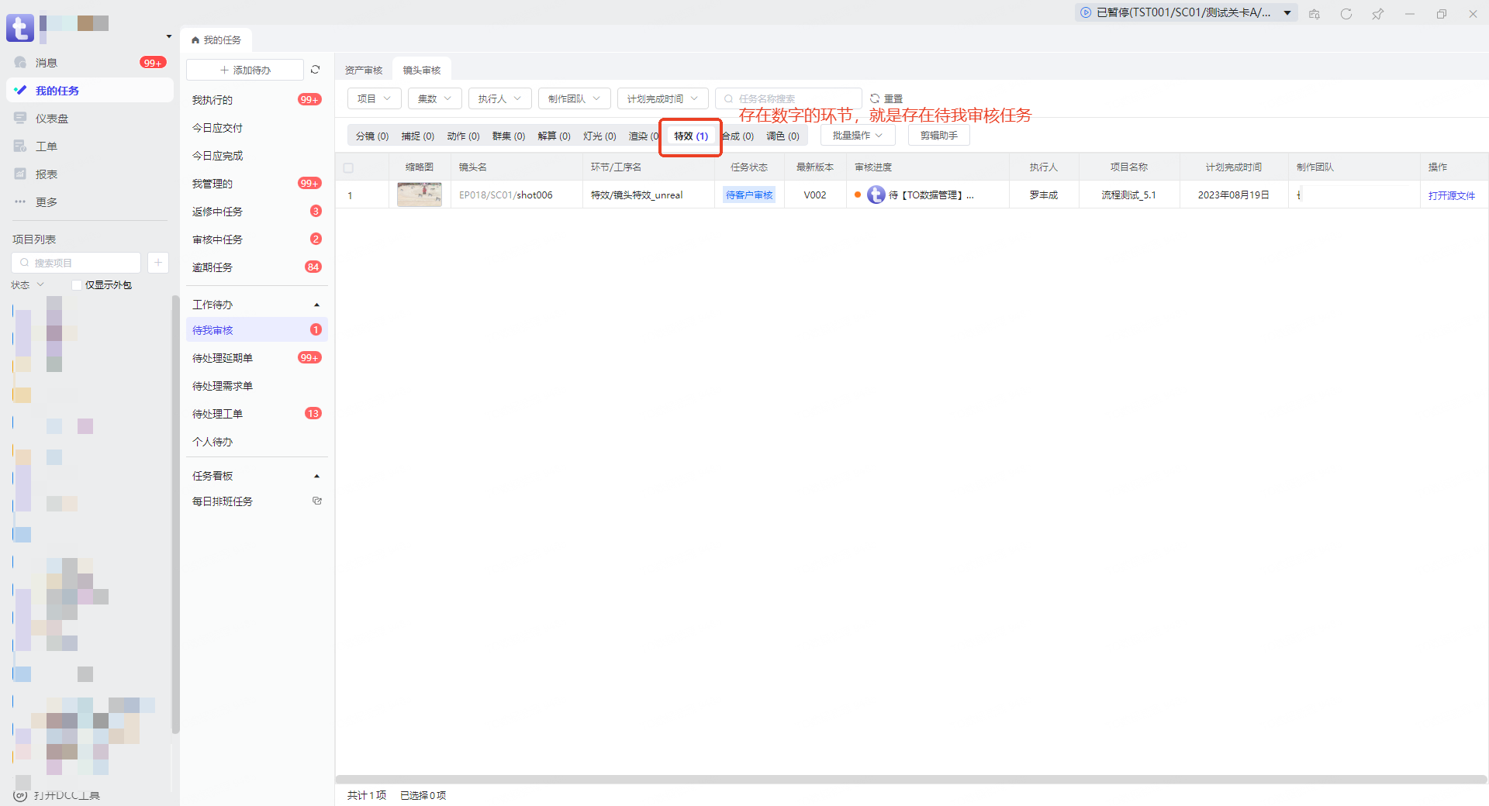Screen dimensions: 1489x806
Task: Expand the 项目 filter dropdown
Action: 374,98
